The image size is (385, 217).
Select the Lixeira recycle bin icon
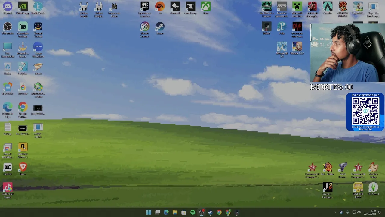pyautogui.click(x=8, y=68)
